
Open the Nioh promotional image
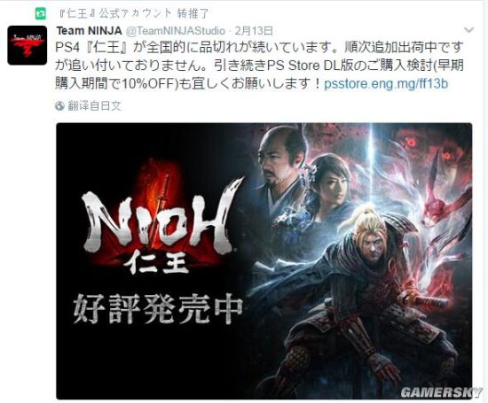click(264, 261)
